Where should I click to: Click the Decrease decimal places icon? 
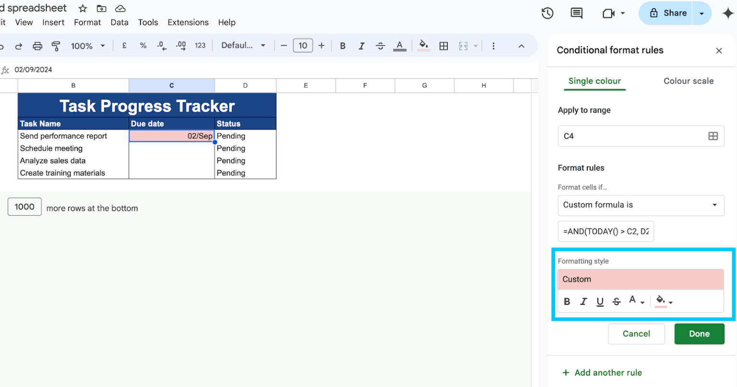pyautogui.click(x=161, y=46)
